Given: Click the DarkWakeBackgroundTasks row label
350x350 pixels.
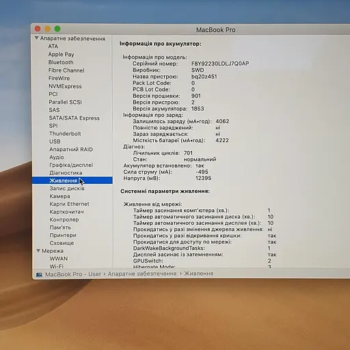Looking at the screenshot, I should 169,248.
